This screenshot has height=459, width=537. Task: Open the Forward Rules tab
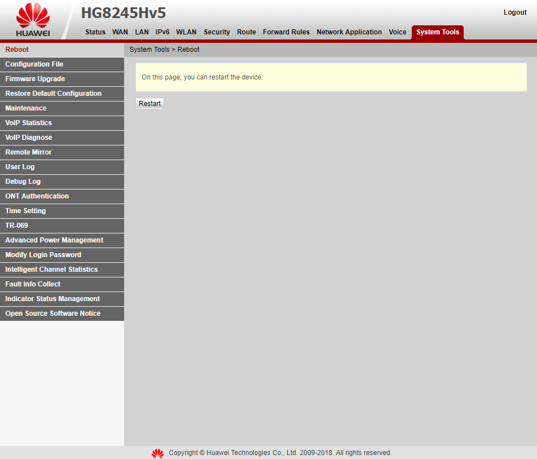(x=286, y=32)
